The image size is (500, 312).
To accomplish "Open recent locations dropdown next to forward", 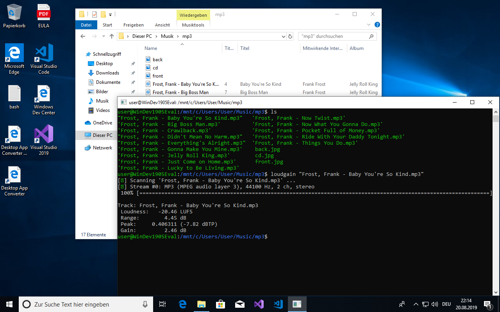I will 104,36.
